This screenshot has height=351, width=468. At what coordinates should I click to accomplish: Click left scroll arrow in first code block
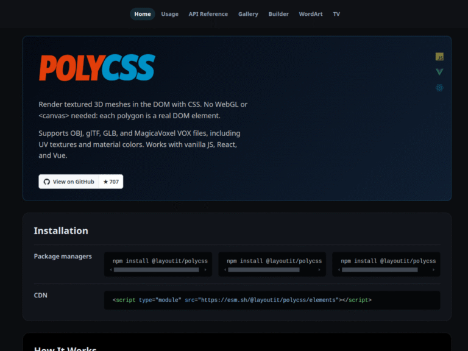coord(111,270)
